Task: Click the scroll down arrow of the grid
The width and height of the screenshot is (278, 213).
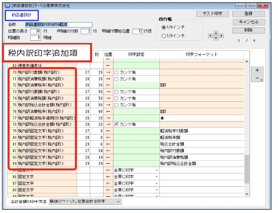Action: (246, 194)
